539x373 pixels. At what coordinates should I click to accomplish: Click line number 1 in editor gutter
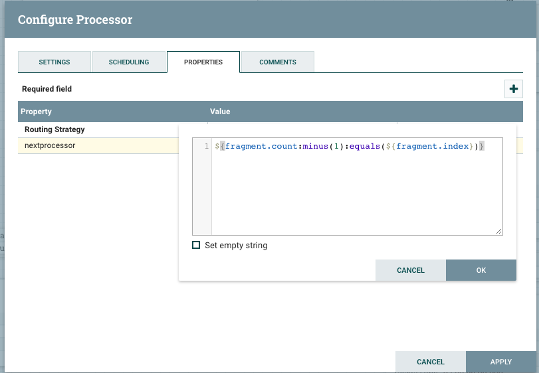(207, 146)
